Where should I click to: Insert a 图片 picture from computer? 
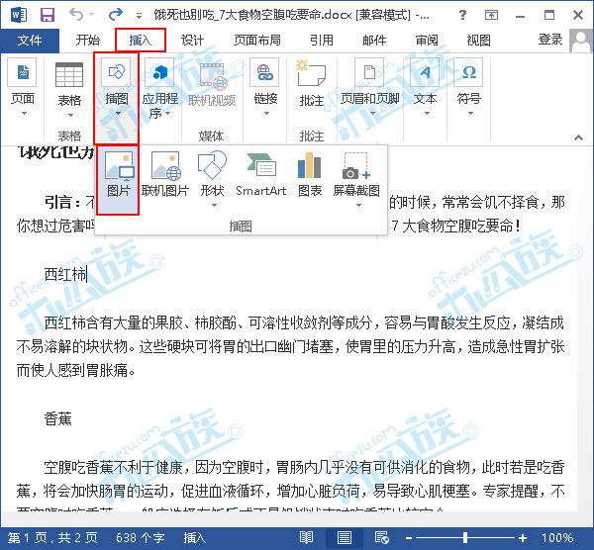click(x=118, y=179)
